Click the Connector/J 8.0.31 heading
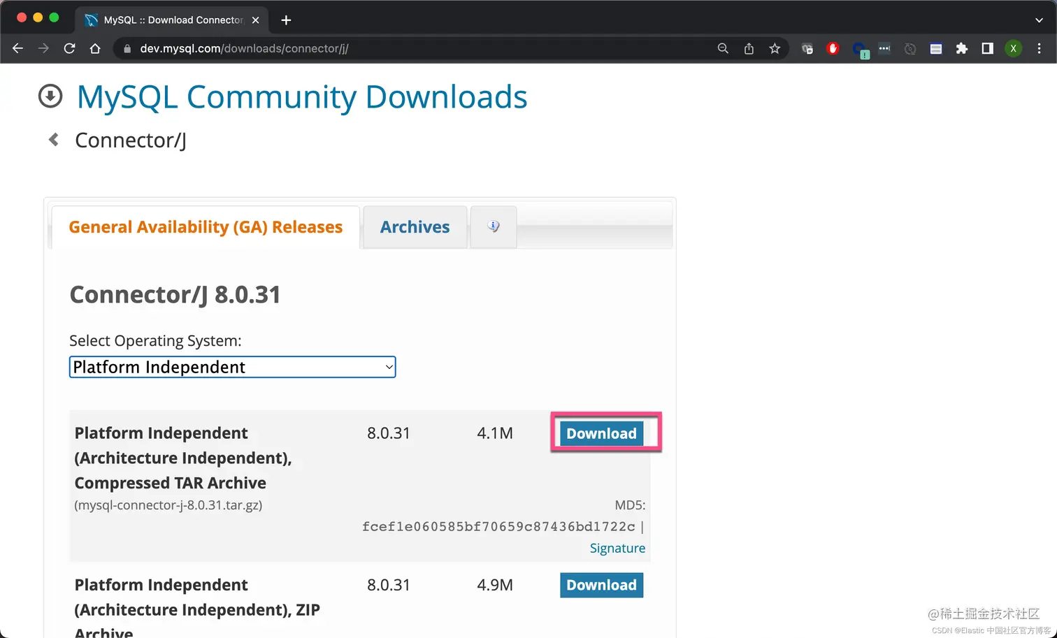 tap(175, 295)
